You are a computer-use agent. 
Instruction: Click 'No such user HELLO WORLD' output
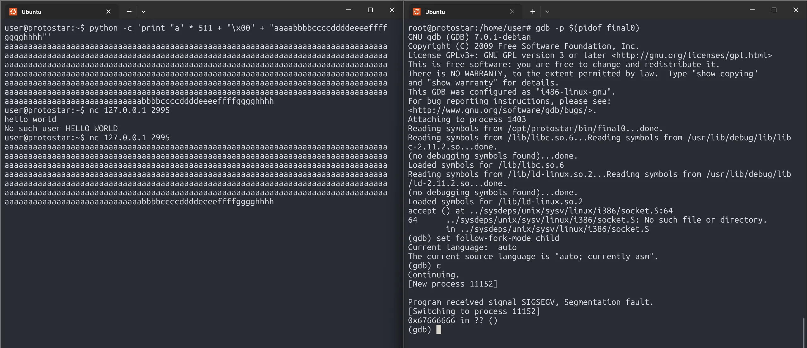coord(61,129)
